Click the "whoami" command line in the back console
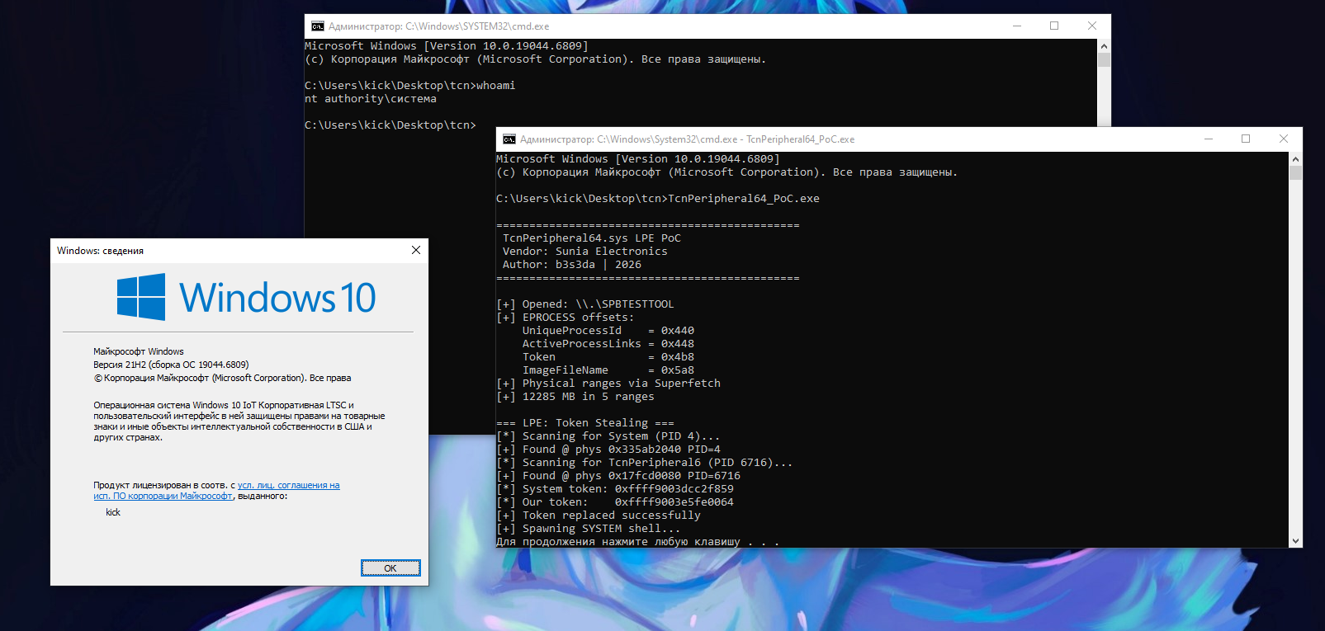The image size is (1325, 631). [410, 86]
